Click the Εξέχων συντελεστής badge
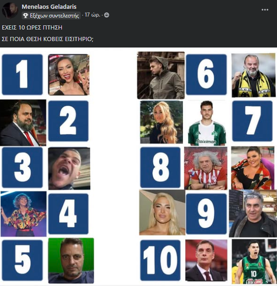This screenshot has width=277, height=286. coord(51,16)
